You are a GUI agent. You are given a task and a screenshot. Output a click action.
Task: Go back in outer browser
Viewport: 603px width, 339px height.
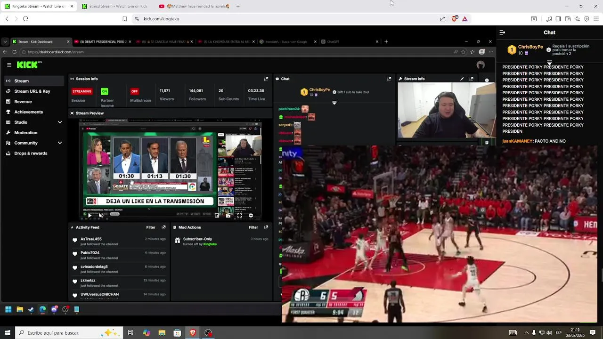[7, 19]
